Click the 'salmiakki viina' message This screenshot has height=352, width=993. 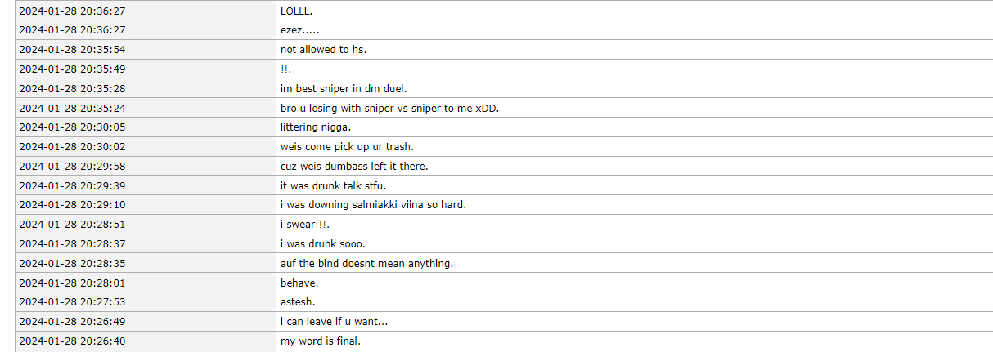(373, 205)
